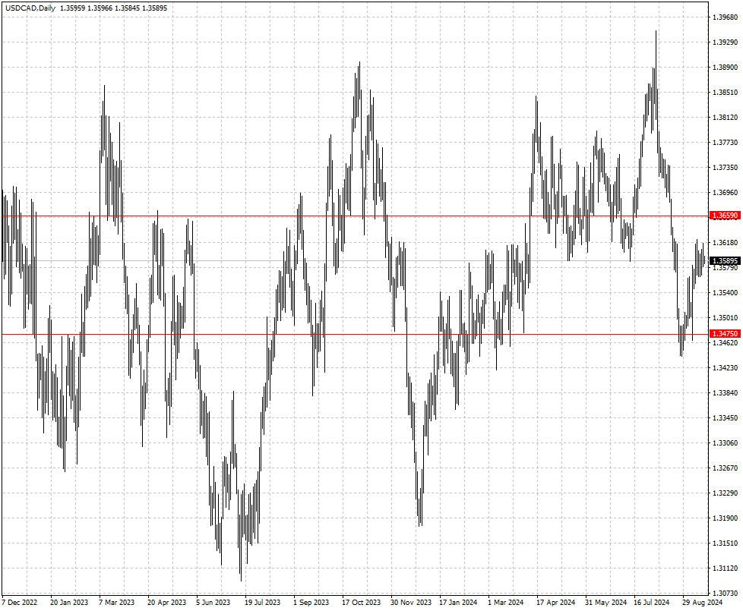Click the USDCAD,Daily chart title
This screenshot has width=743, height=611.
click(x=29, y=8)
